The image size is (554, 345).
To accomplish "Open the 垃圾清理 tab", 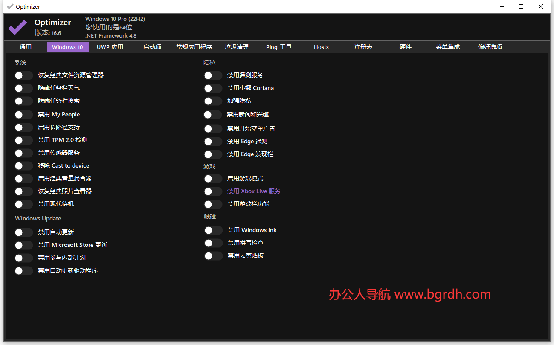I will (x=237, y=47).
